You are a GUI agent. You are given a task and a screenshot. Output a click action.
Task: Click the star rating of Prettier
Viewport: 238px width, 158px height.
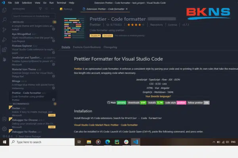point(136,25)
